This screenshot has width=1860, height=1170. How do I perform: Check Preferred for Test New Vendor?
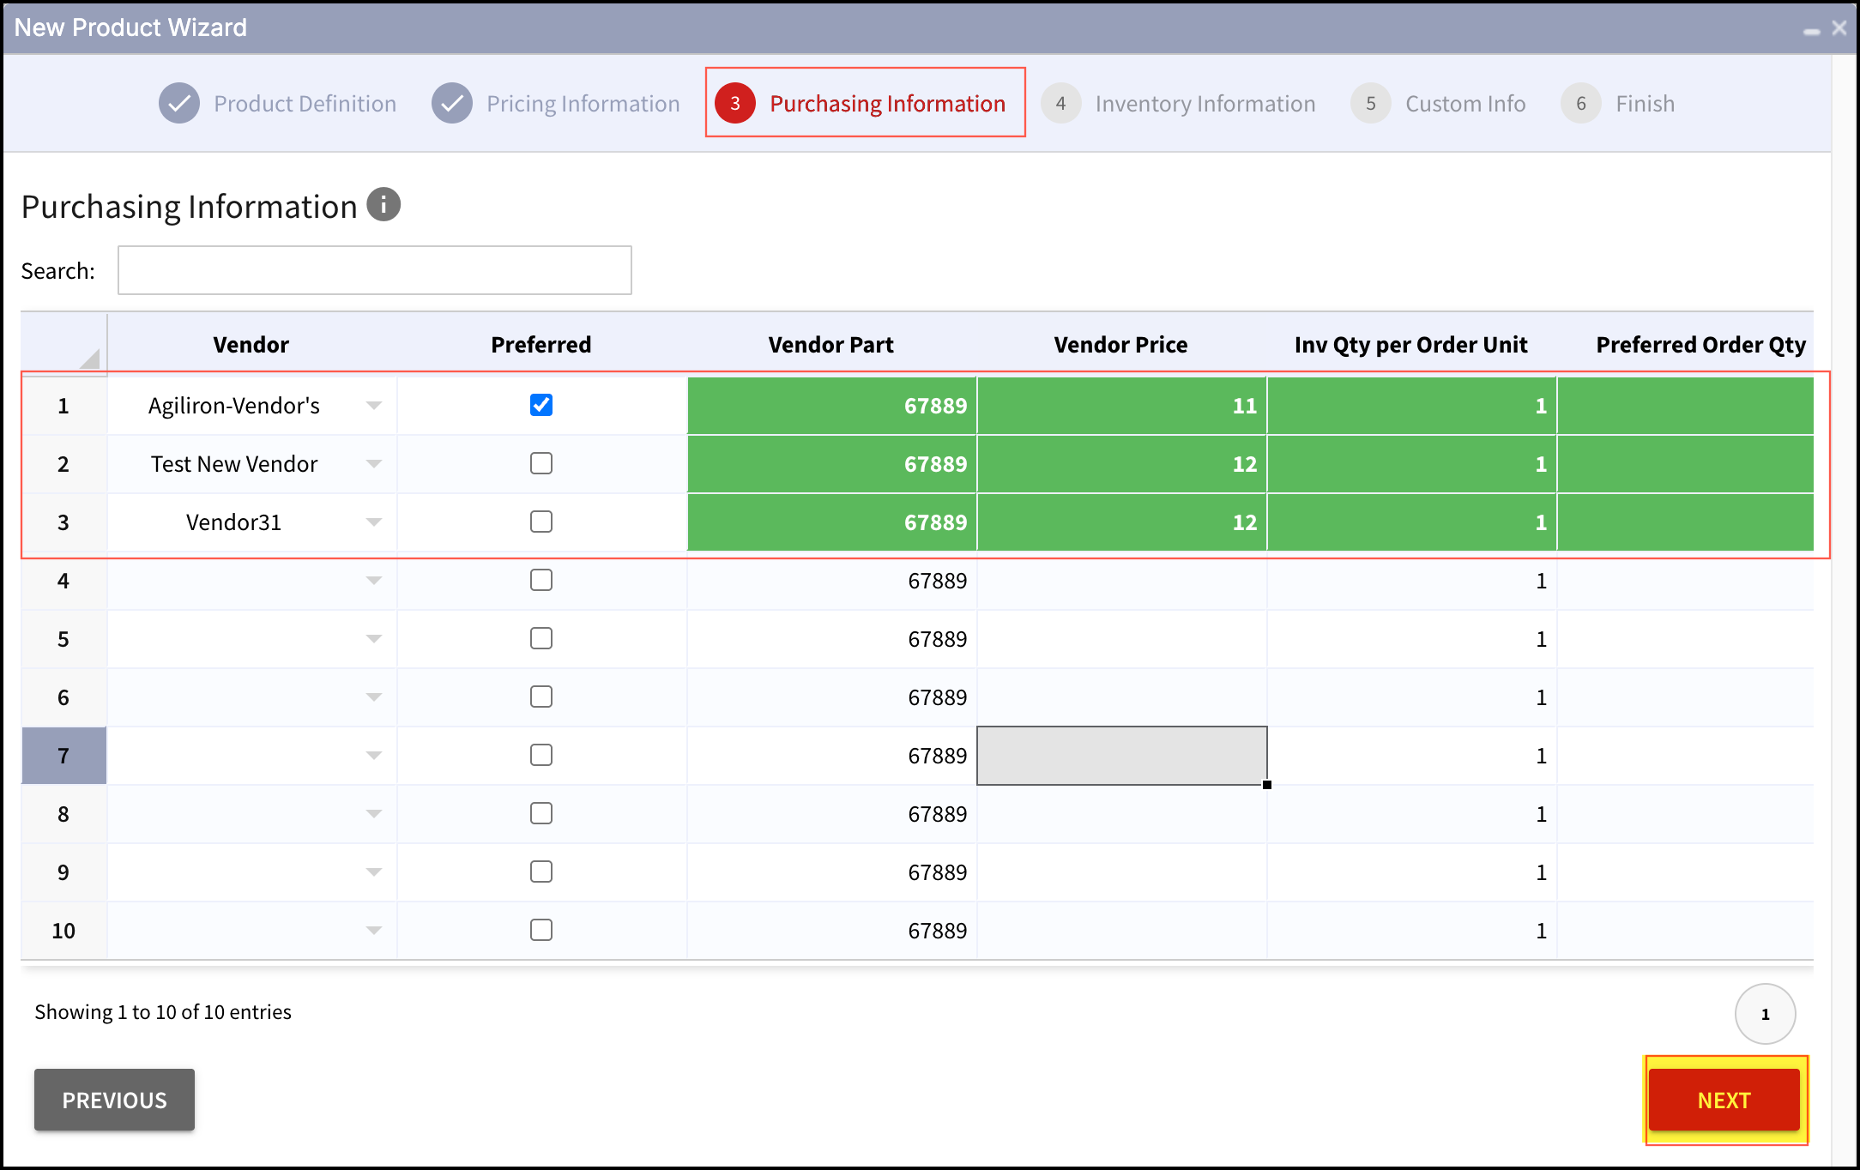coord(541,463)
